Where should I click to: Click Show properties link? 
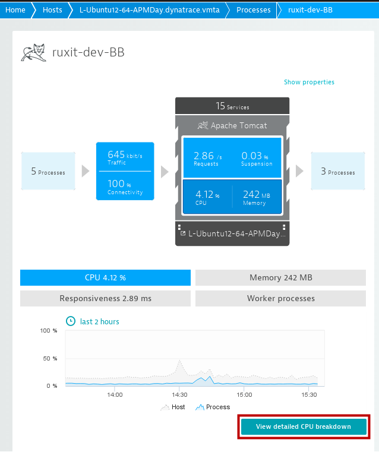tap(309, 82)
